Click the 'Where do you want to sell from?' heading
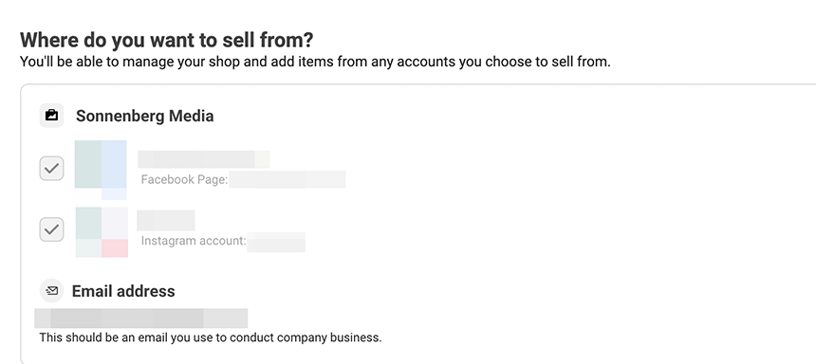Viewport: 816px width, 364px height. tap(167, 40)
